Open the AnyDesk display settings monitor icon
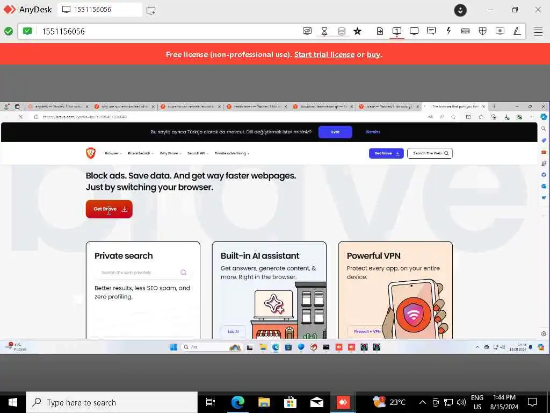Screen dimensions: 550x413 coord(414,31)
